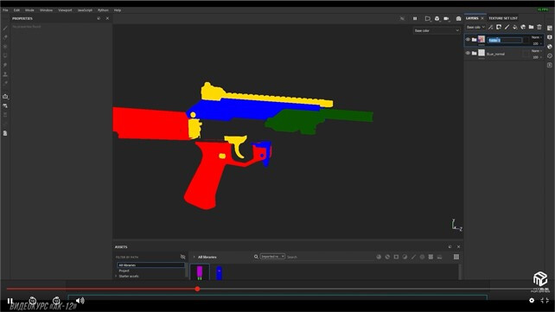Switch to the Texture Set List tab
This screenshot has width=555, height=312.
coord(503,18)
